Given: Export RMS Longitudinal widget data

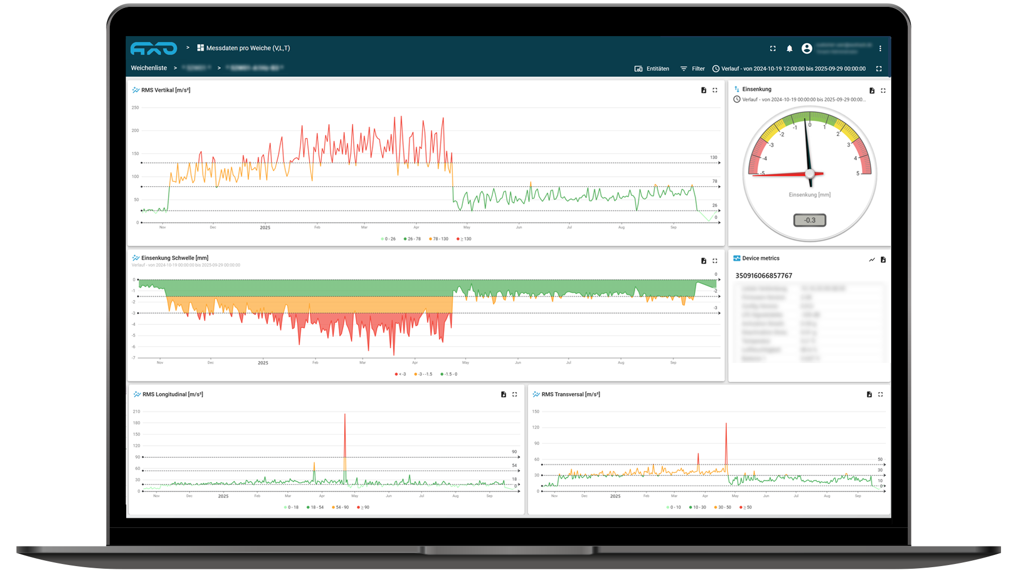Looking at the screenshot, I should [x=503, y=394].
